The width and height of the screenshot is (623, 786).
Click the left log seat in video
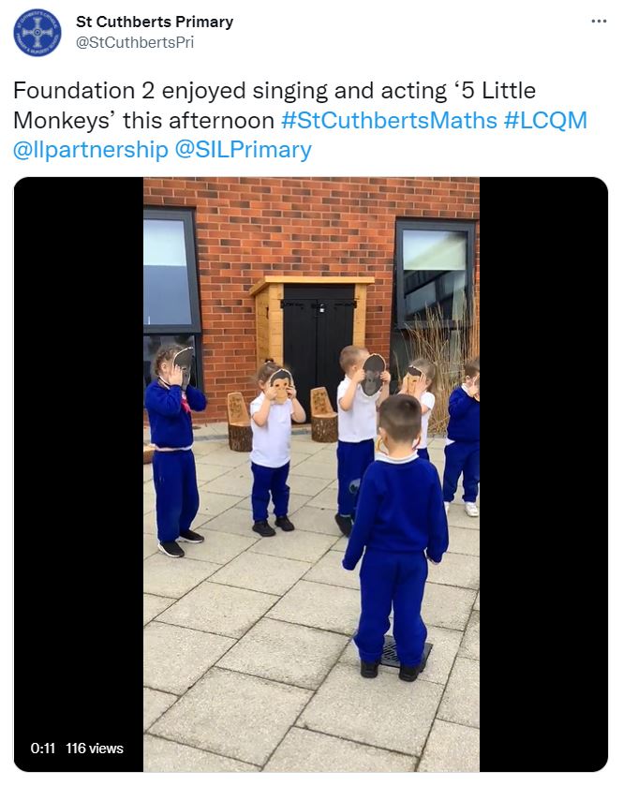[240, 423]
